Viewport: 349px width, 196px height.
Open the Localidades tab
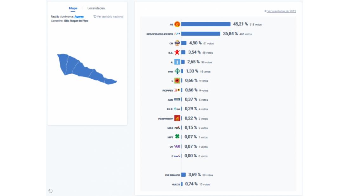pyautogui.click(x=96, y=8)
